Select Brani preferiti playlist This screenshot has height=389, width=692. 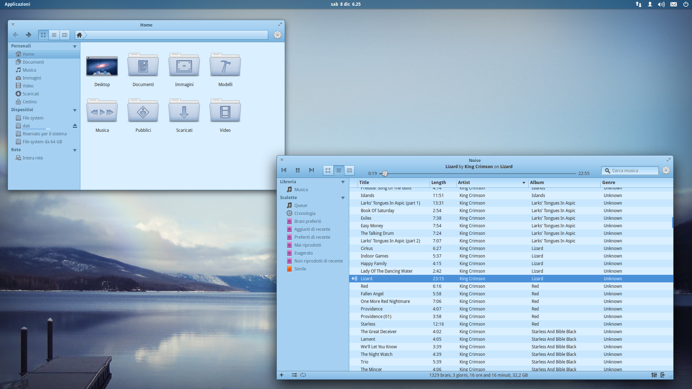(307, 221)
